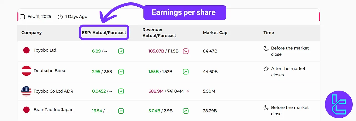Click the stopwatch icon beside 1 Days Ago
The width and height of the screenshot is (356, 121).
(60, 17)
